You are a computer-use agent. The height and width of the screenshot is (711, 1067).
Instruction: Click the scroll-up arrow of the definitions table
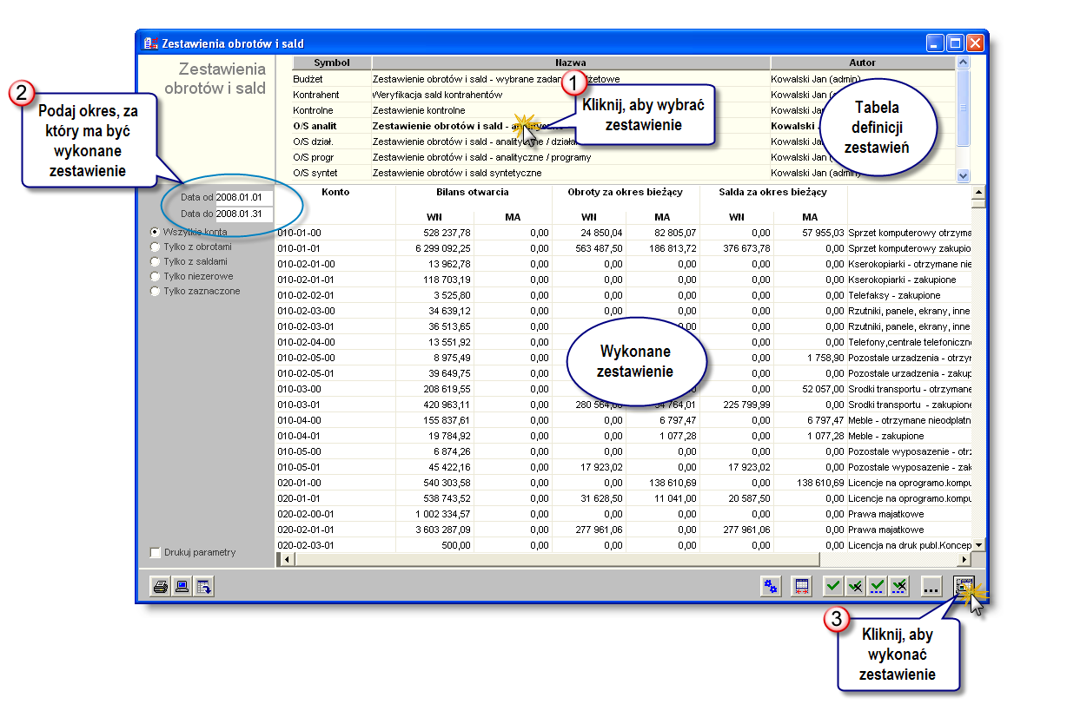963,63
